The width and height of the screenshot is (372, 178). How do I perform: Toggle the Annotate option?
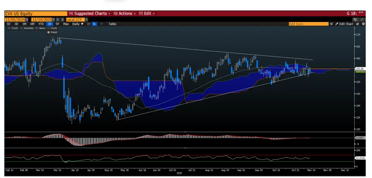tap(27, 28)
